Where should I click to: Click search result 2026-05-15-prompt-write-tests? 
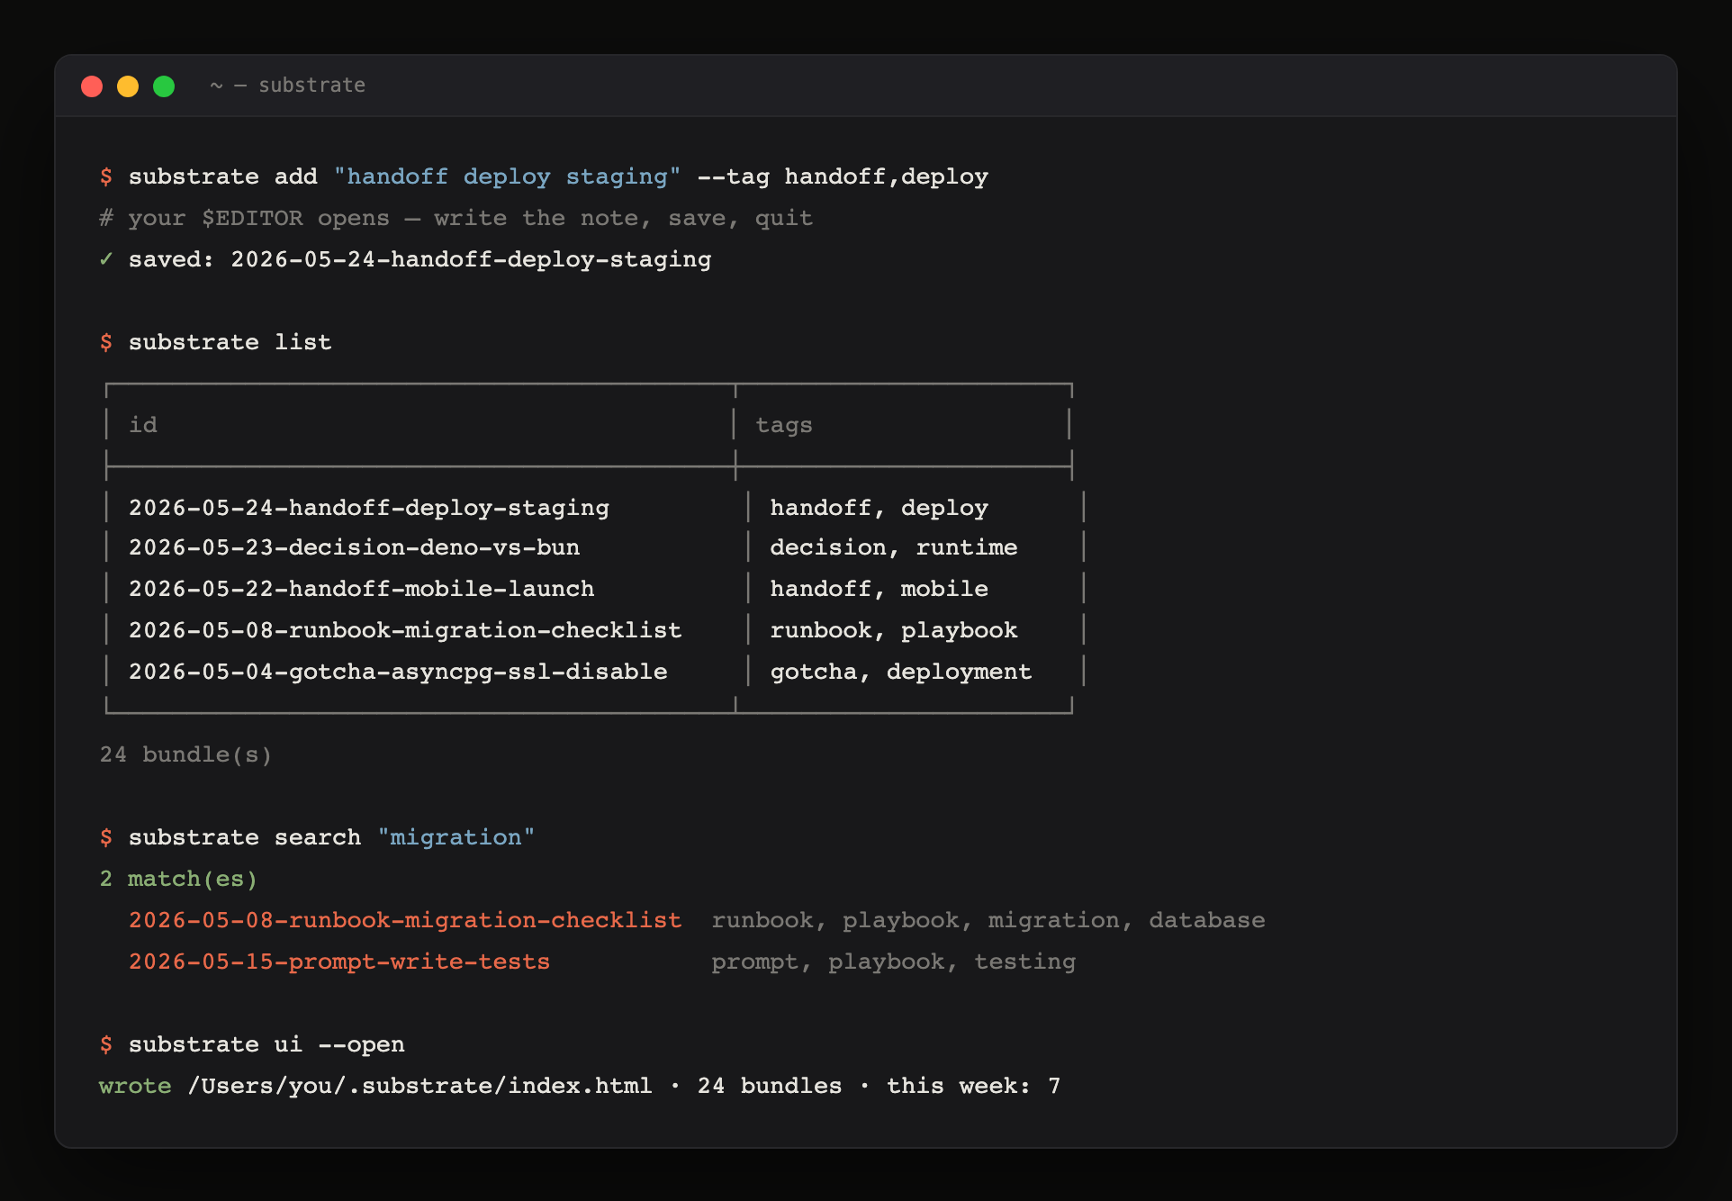click(339, 962)
